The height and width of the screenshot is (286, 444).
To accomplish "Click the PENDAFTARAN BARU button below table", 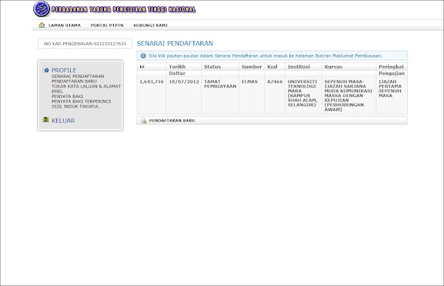I will 272,121.
